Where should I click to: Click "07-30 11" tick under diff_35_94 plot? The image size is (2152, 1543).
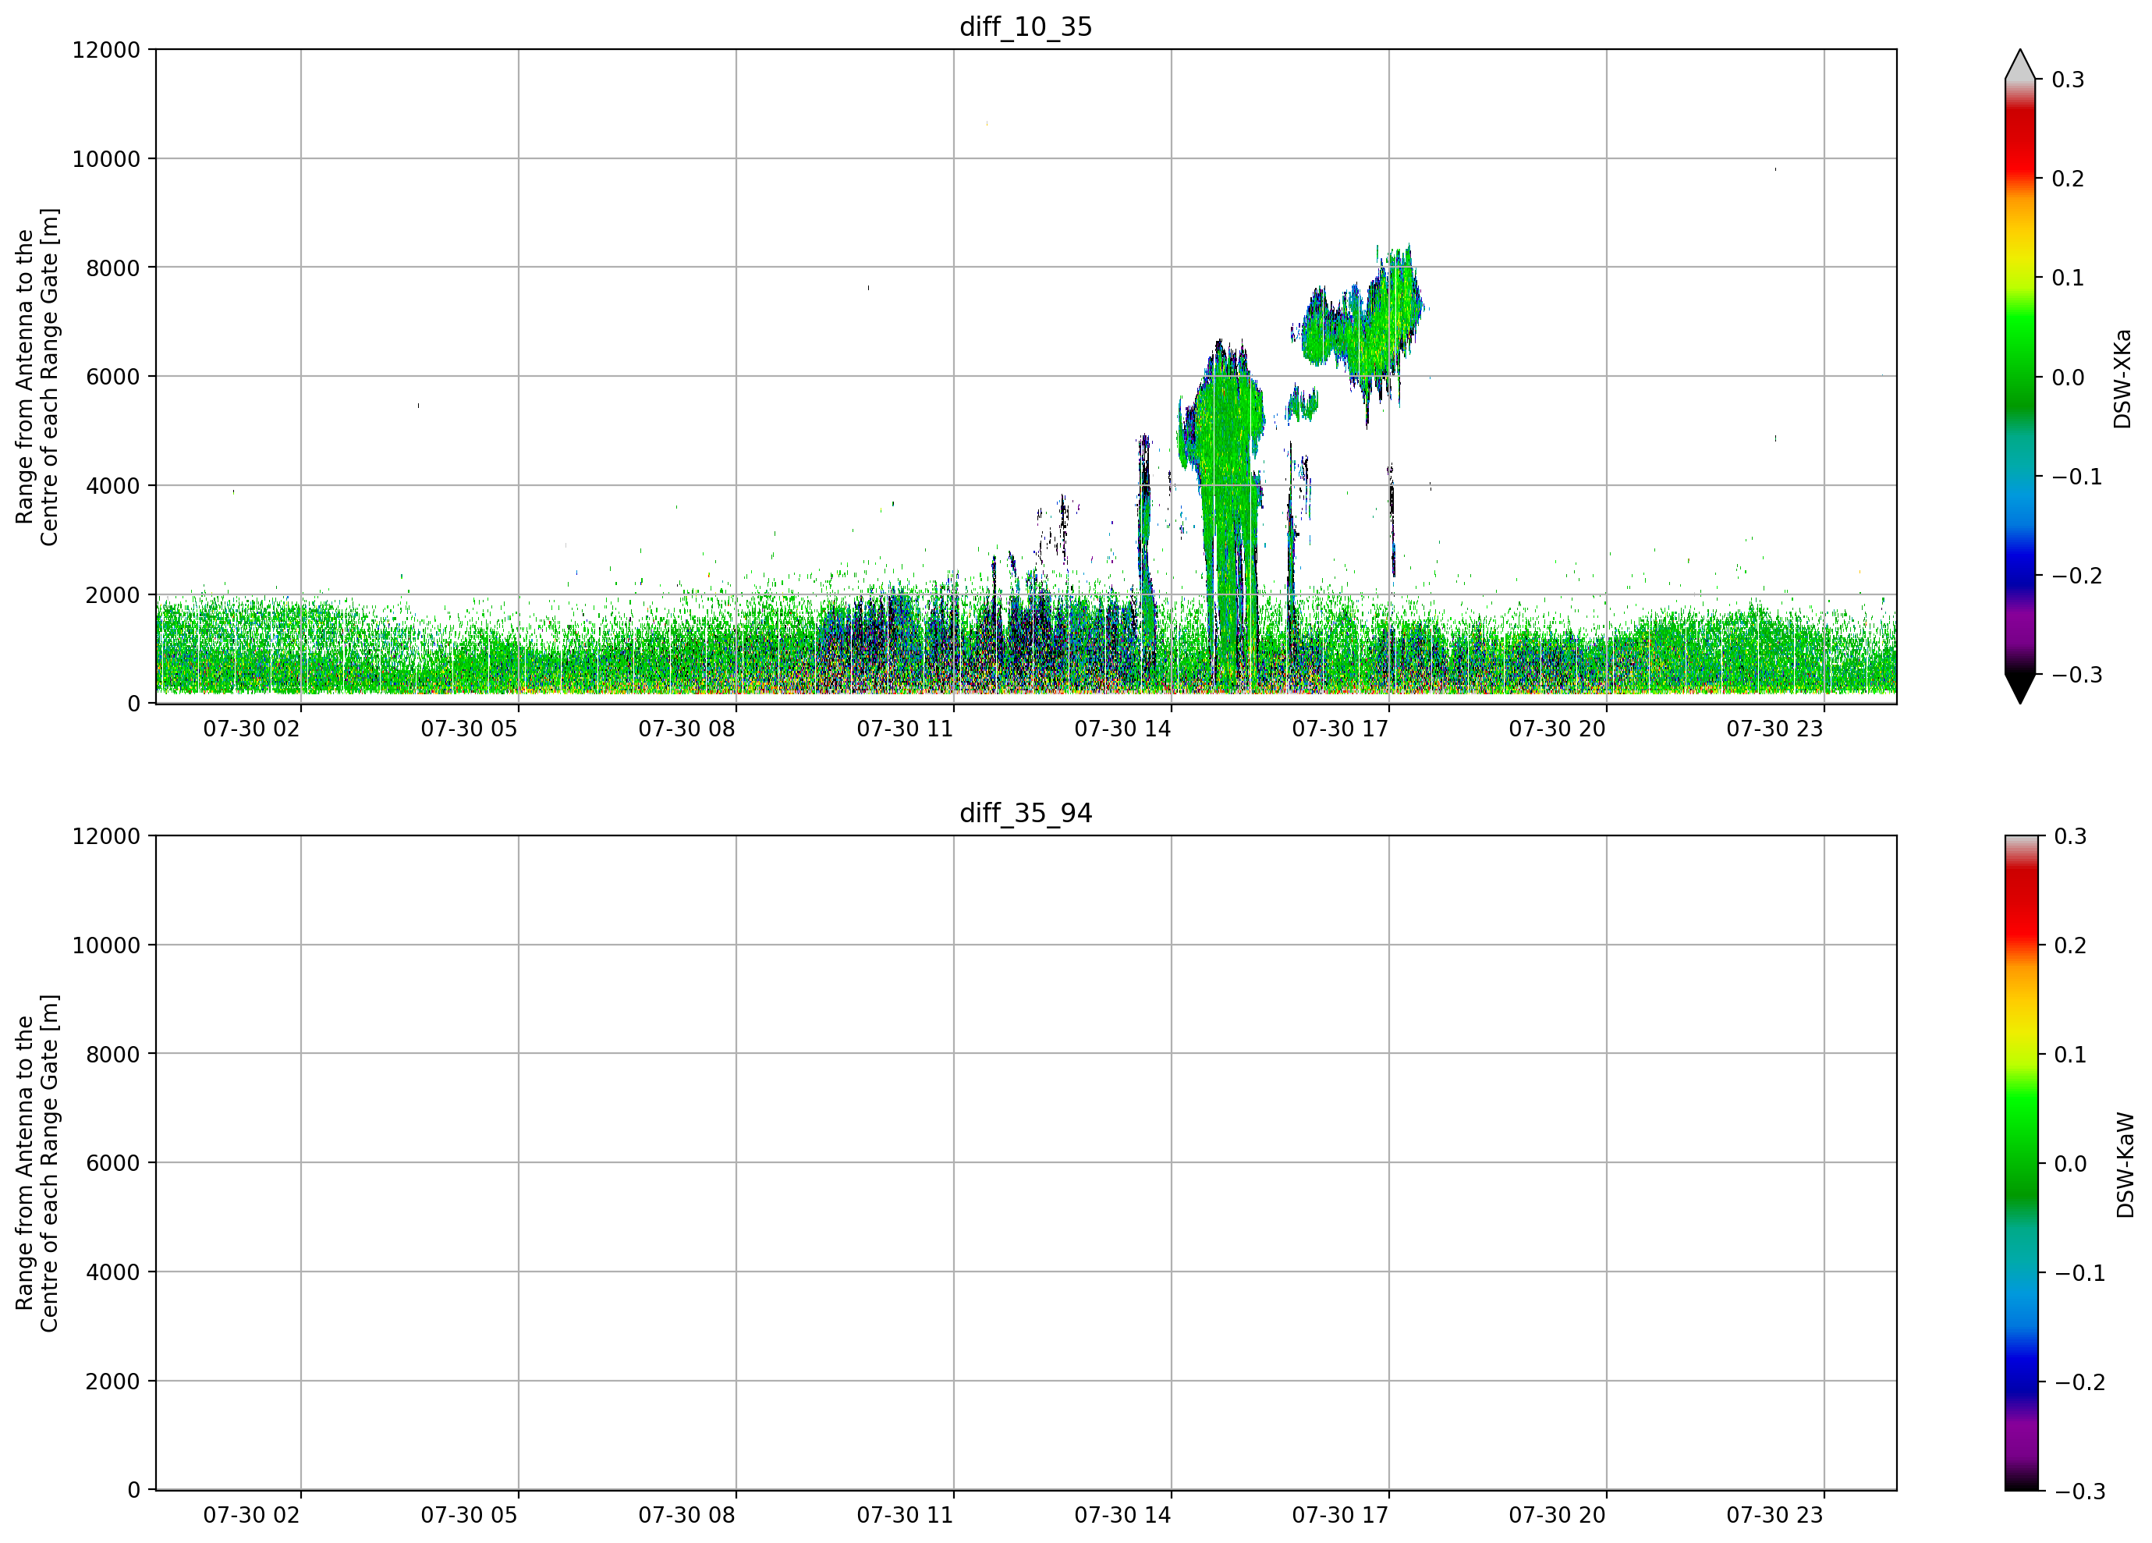click(906, 1516)
